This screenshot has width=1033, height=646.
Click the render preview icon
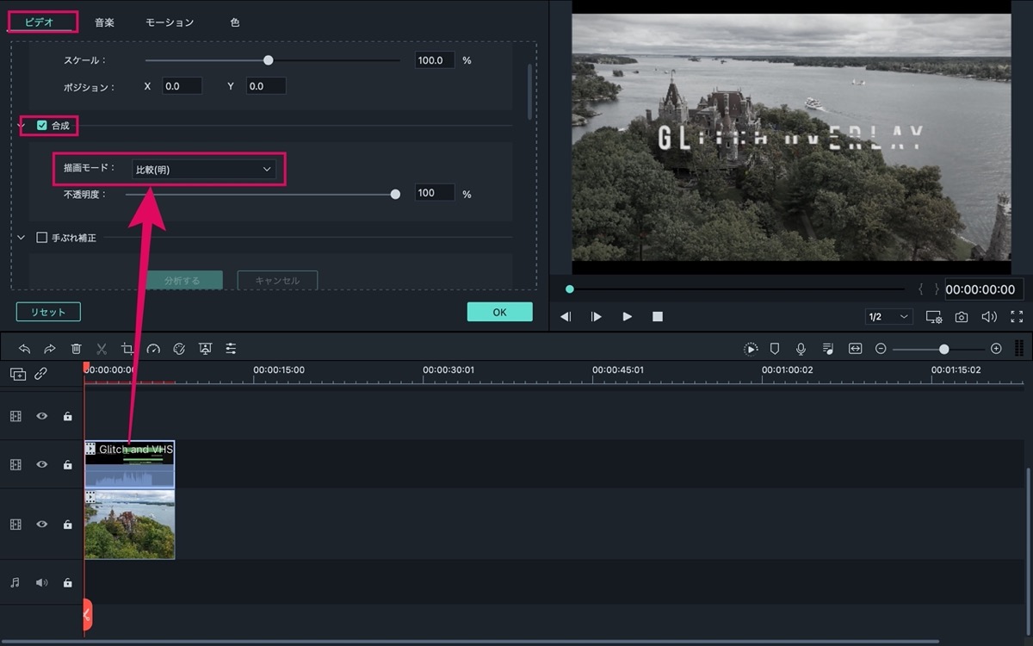[752, 349]
